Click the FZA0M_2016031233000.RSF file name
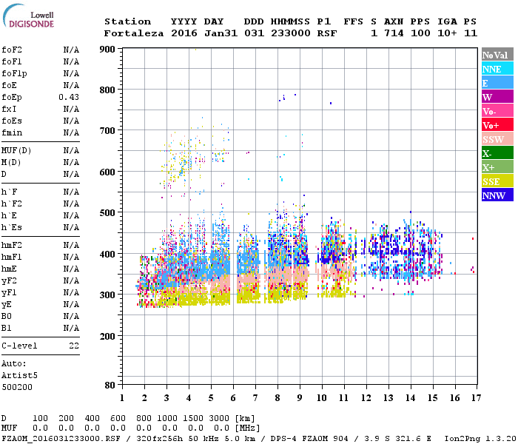 61,438
